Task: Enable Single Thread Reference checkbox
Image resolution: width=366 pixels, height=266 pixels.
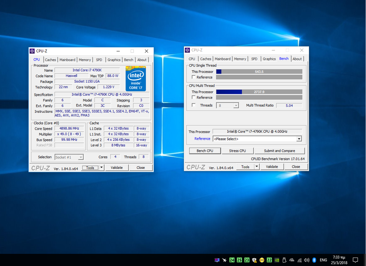Action: coord(194,77)
